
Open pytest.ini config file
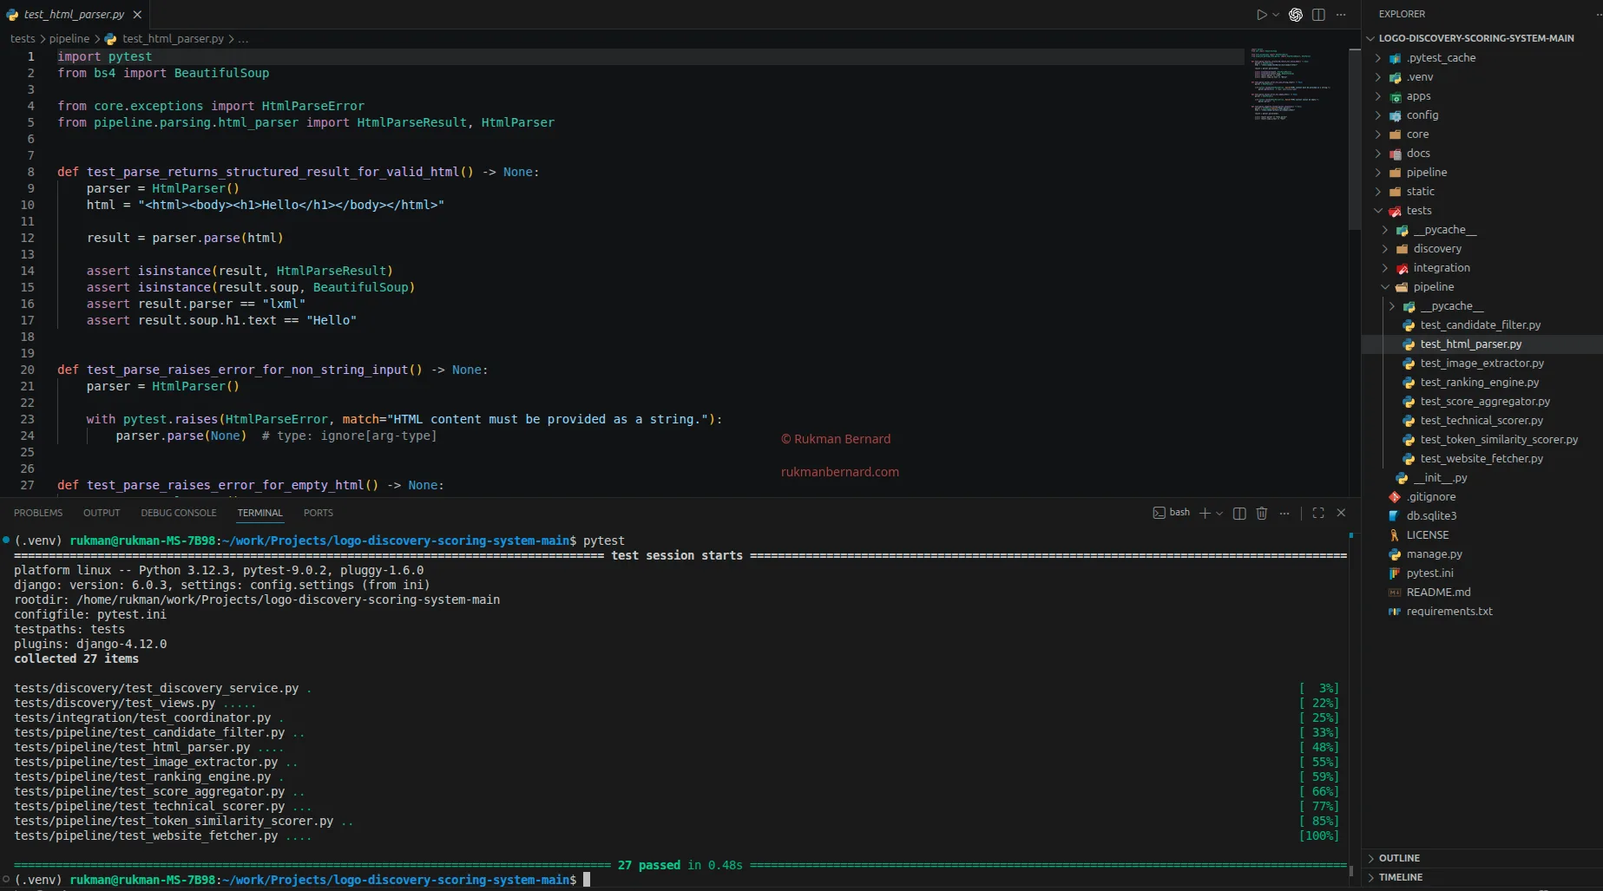(x=1482, y=573)
